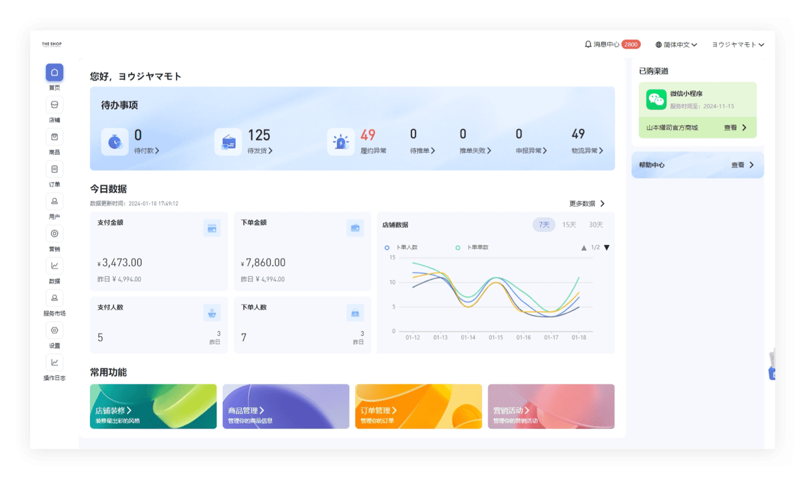Open the ヨウジヤマモト account dropdown
This screenshot has height=480, width=806.
point(737,45)
